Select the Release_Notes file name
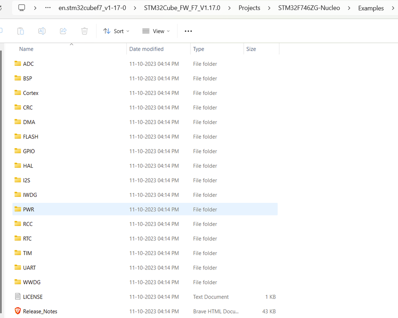Image resolution: width=398 pixels, height=318 pixels. click(x=40, y=311)
